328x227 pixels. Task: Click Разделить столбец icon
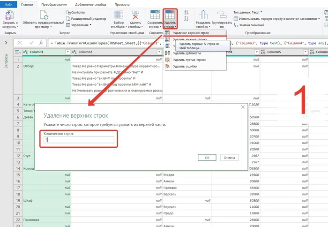[x=203, y=15]
